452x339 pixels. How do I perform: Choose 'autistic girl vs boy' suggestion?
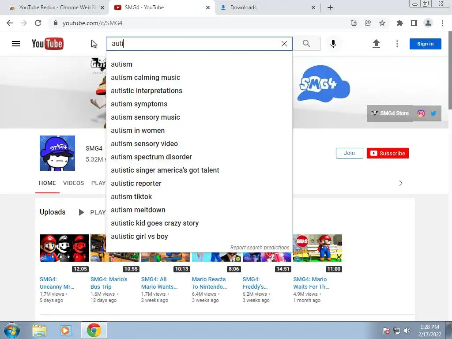point(199,237)
